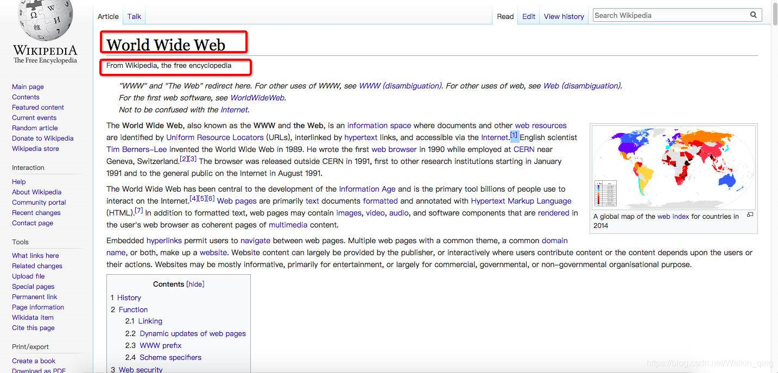Screen dimensions: 778x373
Task: Jump to 2.2 Dynamic updates of web pages
Action: coord(185,333)
